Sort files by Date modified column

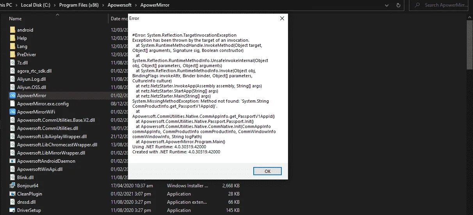click(x=119, y=18)
